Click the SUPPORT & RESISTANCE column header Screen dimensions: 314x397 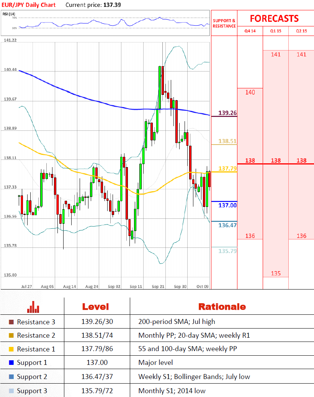click(x=224, y=23)
